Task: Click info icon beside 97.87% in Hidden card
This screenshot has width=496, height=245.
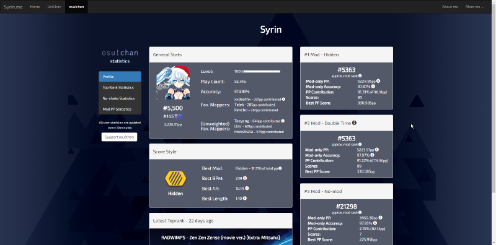Action: 373,86
